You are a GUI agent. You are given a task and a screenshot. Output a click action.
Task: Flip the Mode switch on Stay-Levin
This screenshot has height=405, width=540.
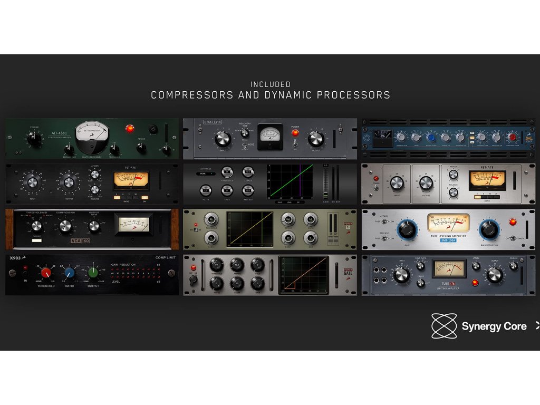coord(245,146)
